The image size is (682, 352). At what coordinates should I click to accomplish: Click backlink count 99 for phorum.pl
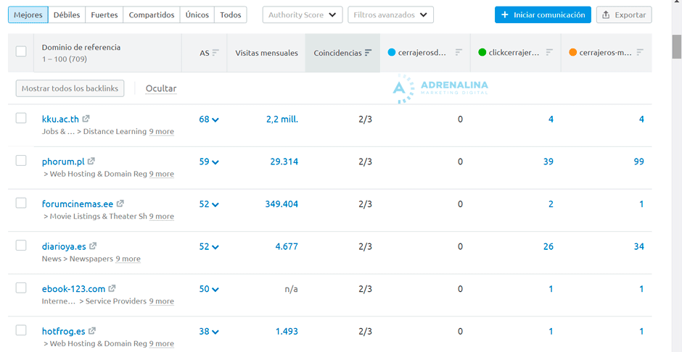[x=639, y=162]
